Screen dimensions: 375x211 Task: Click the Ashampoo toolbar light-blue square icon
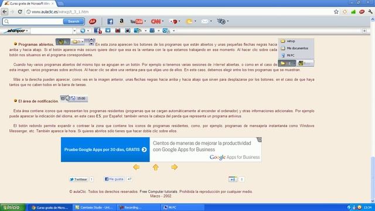click(x=108, y=30)
